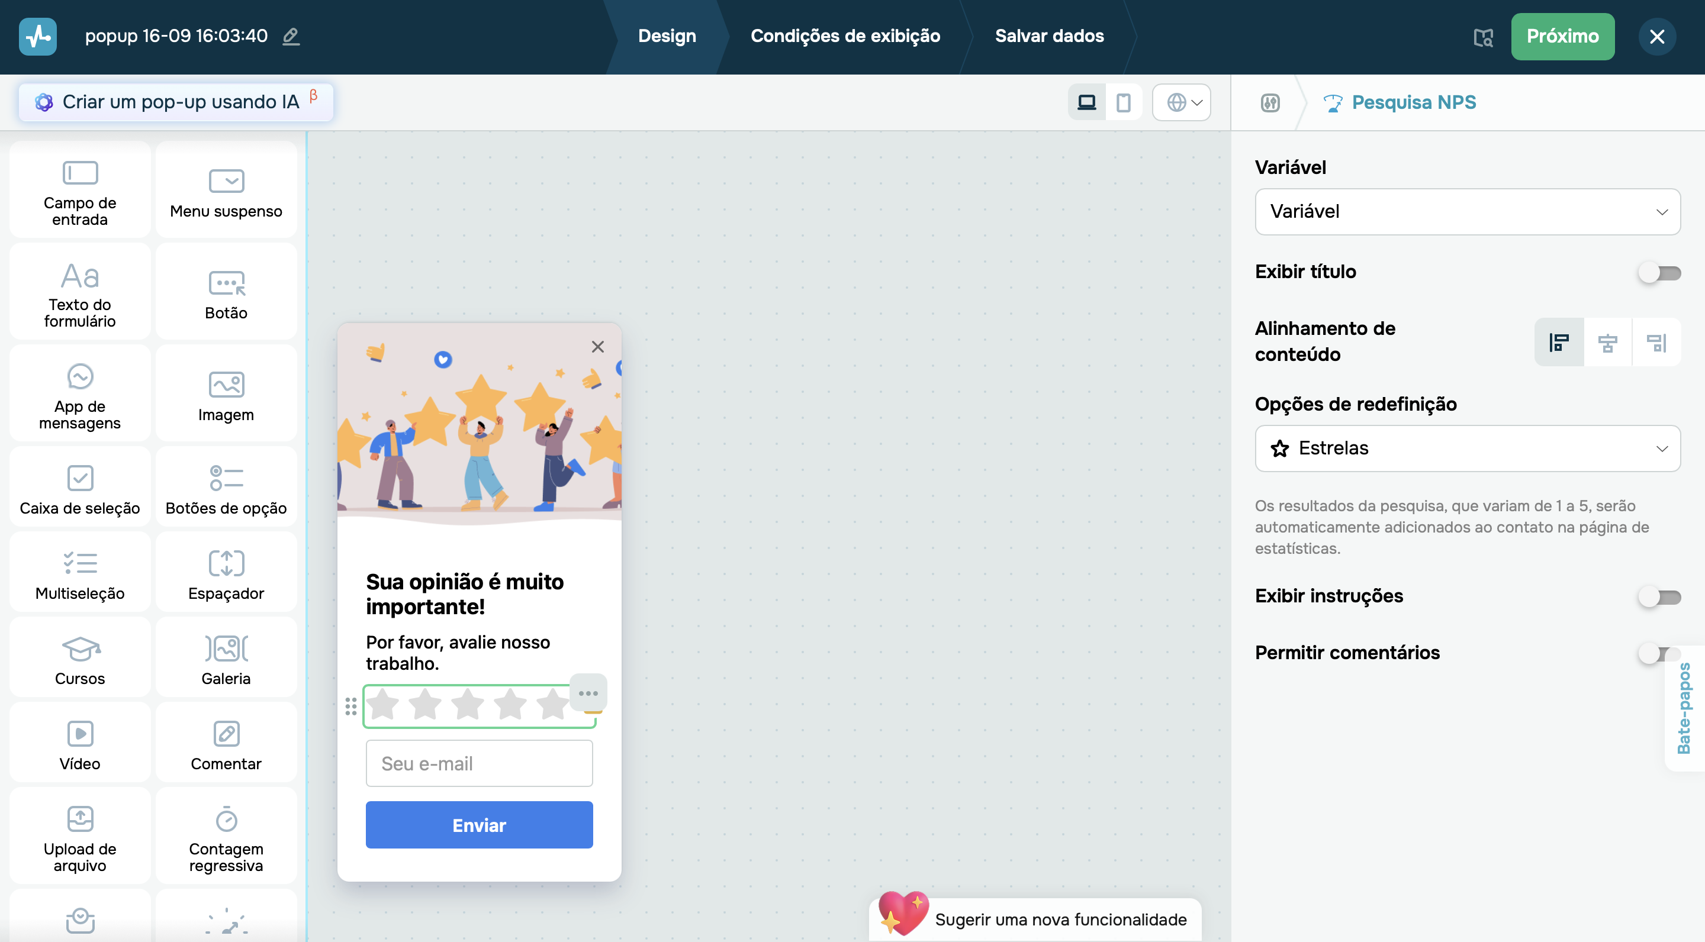The width and height of the screenshot is (1705, 942).
Task: Switch to desktop preview
Action: coord(1086,102)
